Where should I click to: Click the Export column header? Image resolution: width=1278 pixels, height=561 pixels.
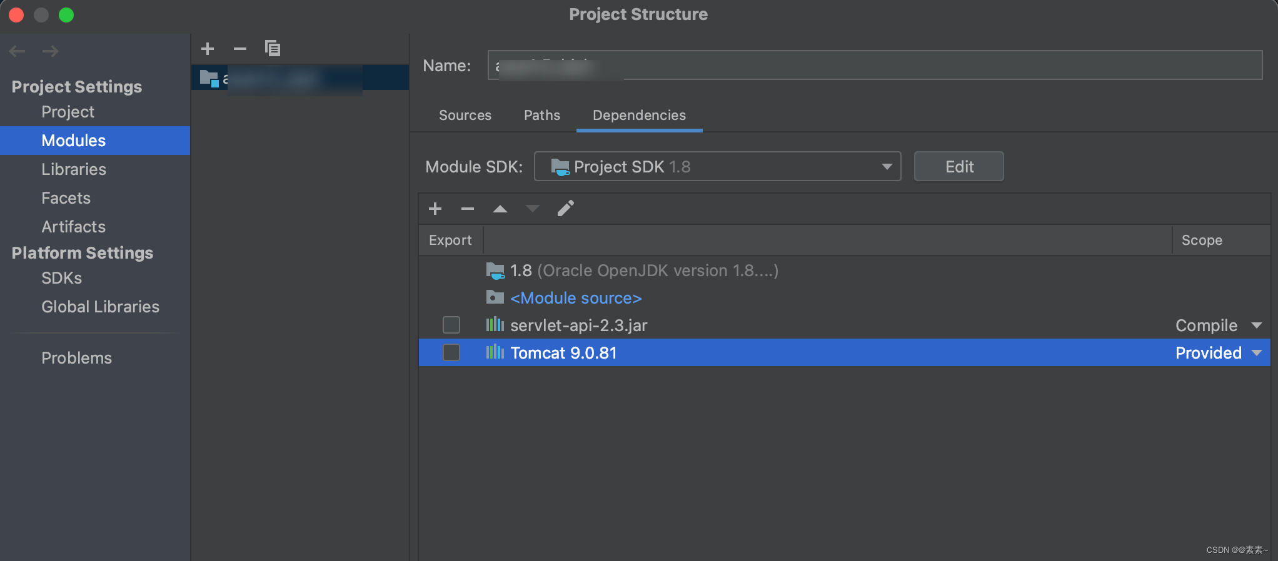(450, 241)
